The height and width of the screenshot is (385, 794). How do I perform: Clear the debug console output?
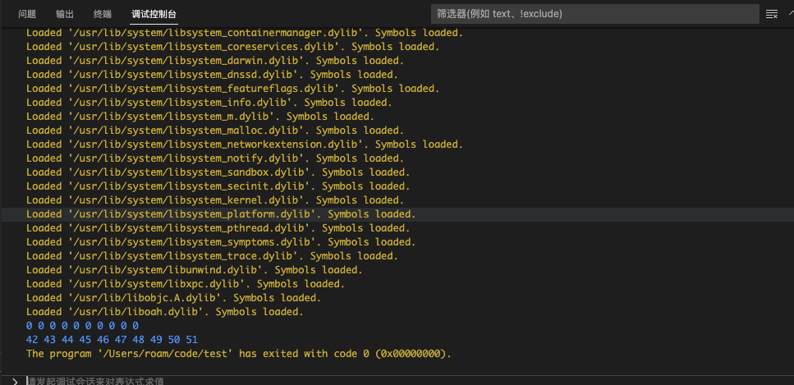771,14
